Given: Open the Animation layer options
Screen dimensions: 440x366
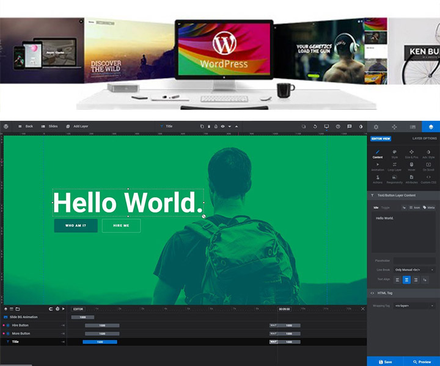Looking at the screenshot, I should 377,167.
